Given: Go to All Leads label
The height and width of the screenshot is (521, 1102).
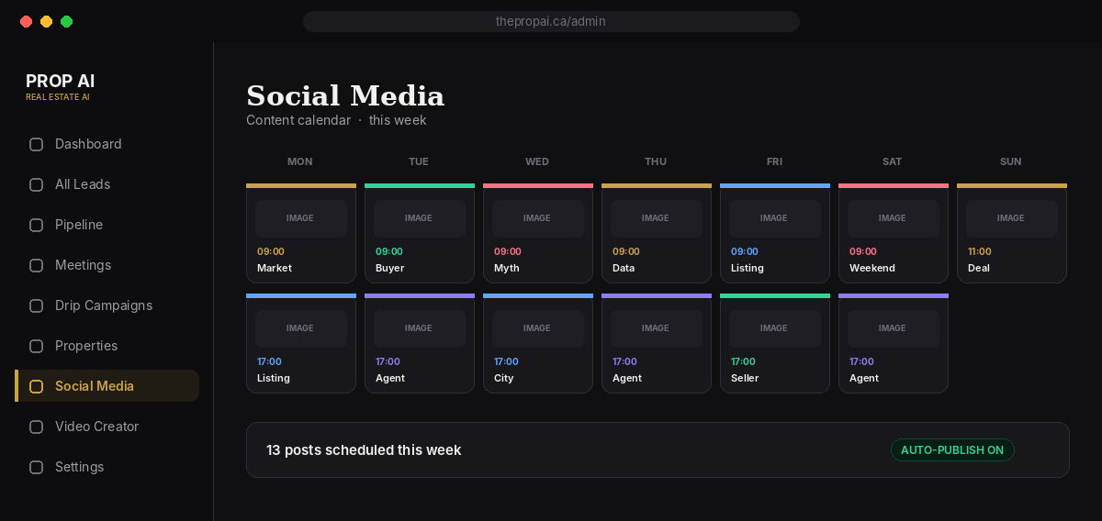Looking at the screenshot, I should pyautogui.click(x=83, y=184).
